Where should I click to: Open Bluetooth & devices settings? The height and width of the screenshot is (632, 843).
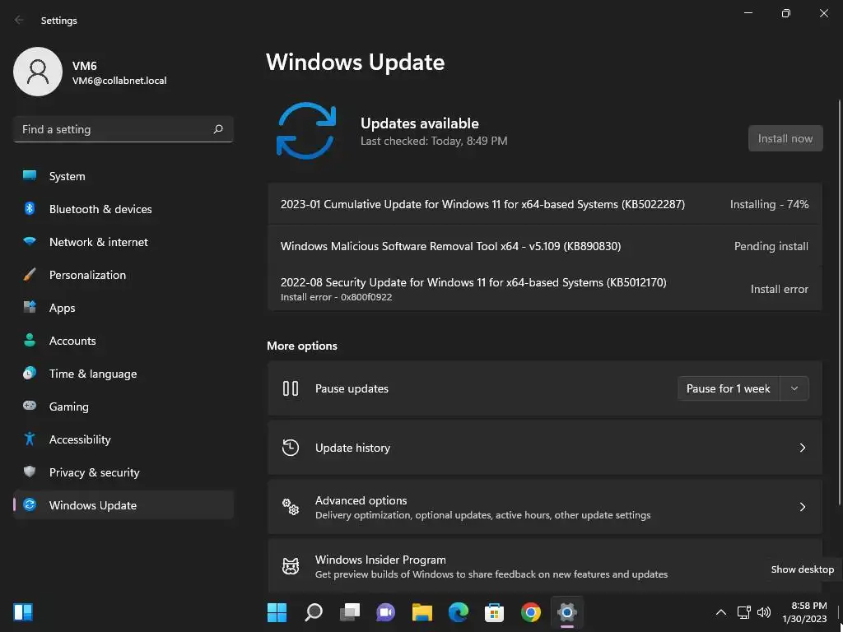(x=123, y=208)
